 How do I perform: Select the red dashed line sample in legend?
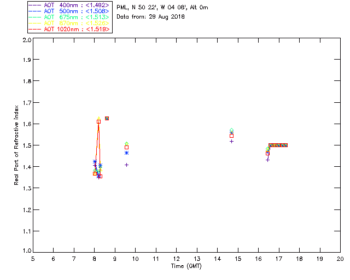[35, 29]
